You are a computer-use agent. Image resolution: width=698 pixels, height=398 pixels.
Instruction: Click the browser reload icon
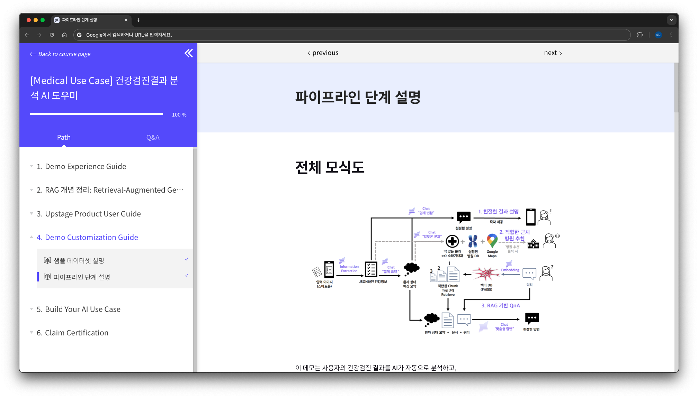click(x=52, y=35)
